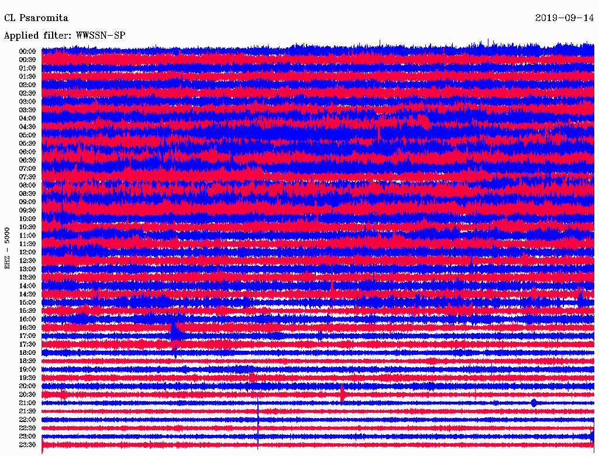Select the 08:30 time label
Image resolution: width=599 pixels, height=456 pixels.
coord(27,194)
